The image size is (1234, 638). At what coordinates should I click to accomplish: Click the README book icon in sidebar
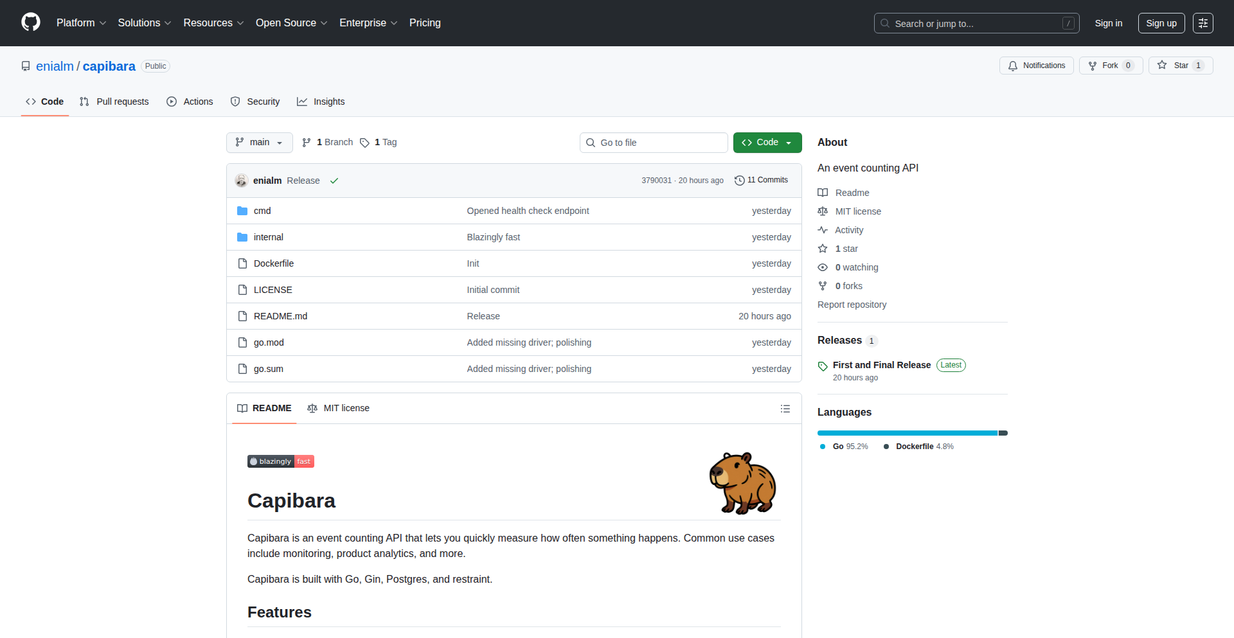click(823, 192)
